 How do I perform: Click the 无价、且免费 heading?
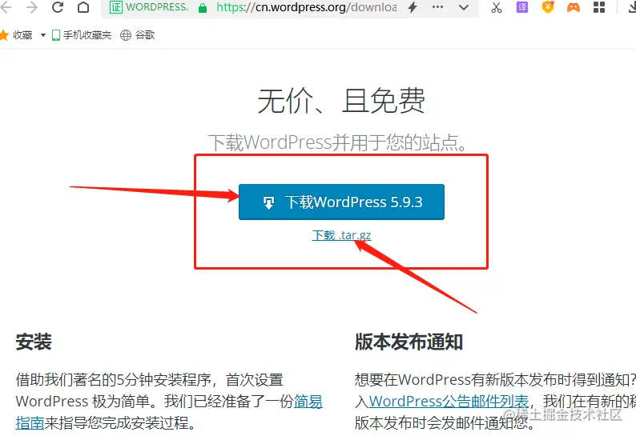point(341,101)
